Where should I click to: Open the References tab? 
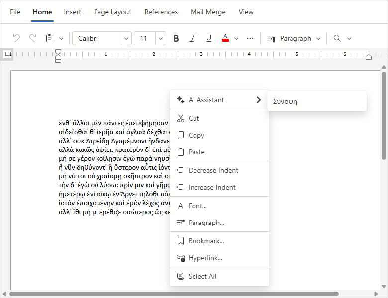[161, 12]
